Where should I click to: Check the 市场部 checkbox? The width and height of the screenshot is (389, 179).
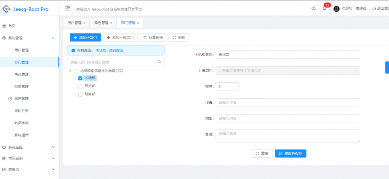tap(80, 78)
